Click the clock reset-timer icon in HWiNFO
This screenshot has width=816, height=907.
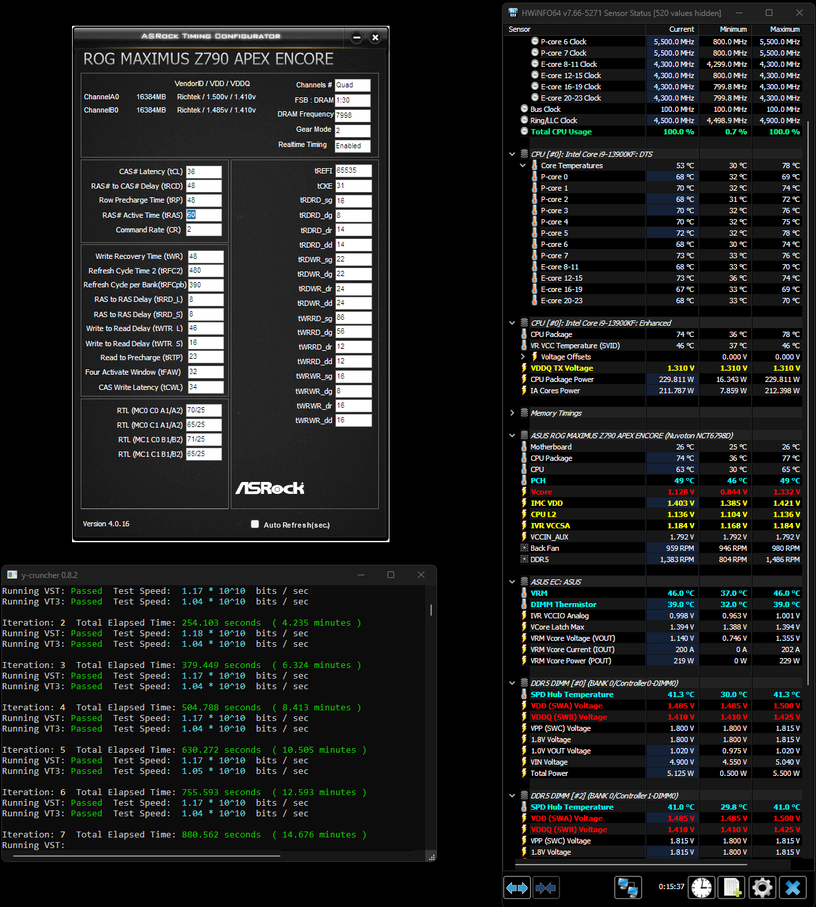(702, 887)
